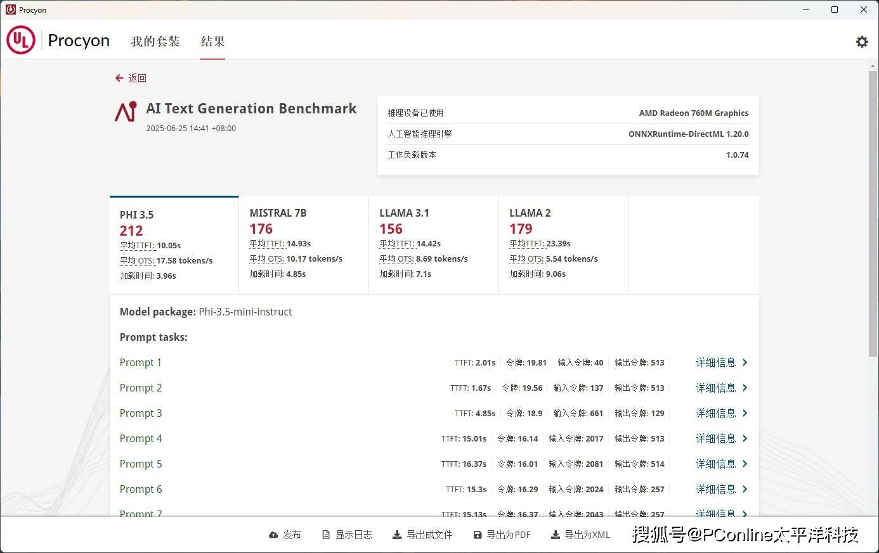Click the back arrow icon beside 返回
Screen dimensions: 879x553
(119, 78)
